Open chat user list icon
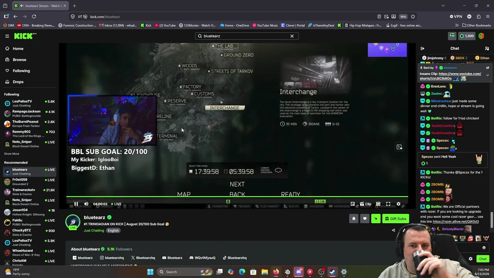494x278 pixels. click(x=487, y=48)
